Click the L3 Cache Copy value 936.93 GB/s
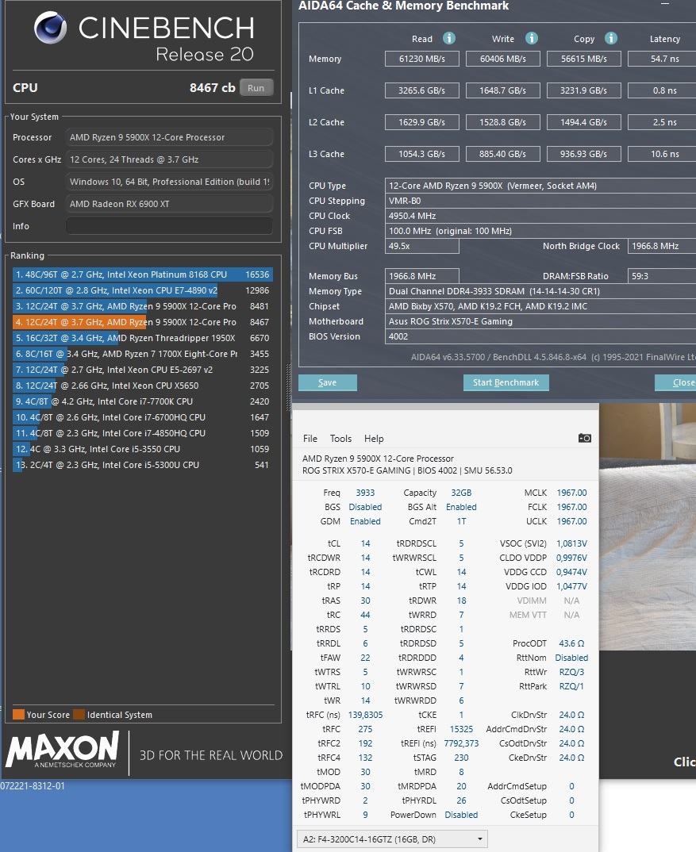Viewport: 696px width, 852px height. coord(584,154)
